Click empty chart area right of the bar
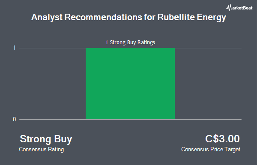Image resolution: width=257 pixels, height=165 pixels. (x=208, y=84)
